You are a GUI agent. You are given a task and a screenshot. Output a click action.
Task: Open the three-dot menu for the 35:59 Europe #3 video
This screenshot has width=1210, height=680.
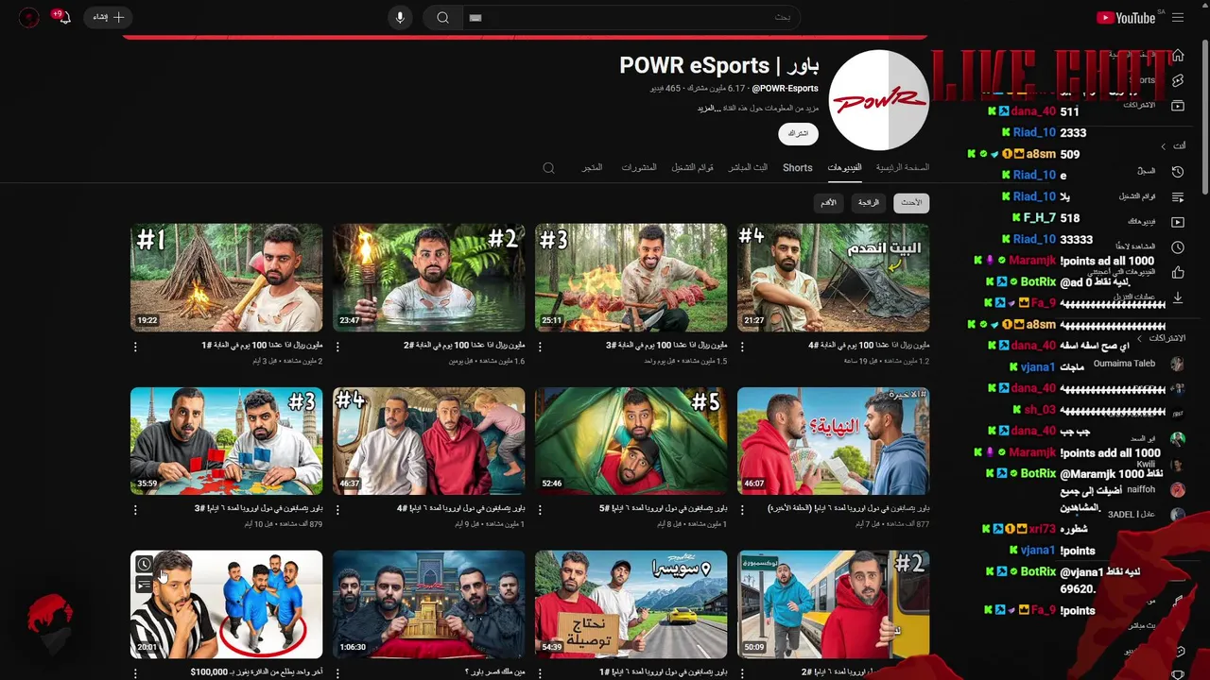tap(135, 510)
